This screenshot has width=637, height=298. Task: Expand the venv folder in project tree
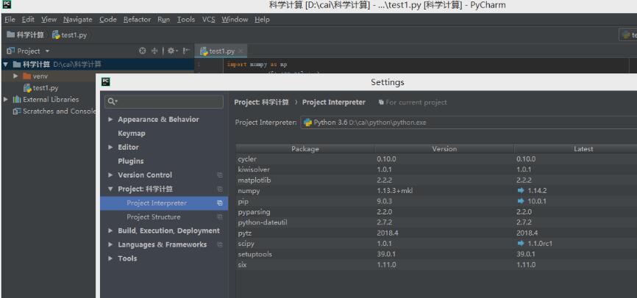(x=16, y=76)
